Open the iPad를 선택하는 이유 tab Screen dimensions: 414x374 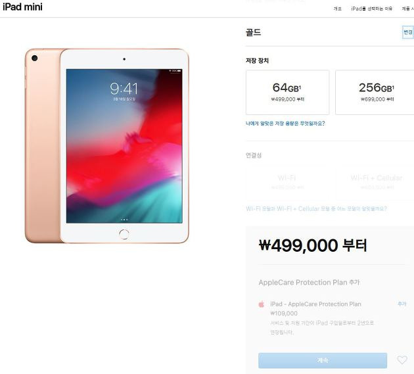pos(371,9)
